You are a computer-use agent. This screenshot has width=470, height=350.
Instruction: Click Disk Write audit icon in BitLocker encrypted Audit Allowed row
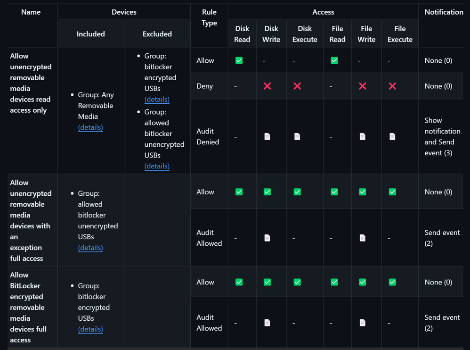pos(267,323)
